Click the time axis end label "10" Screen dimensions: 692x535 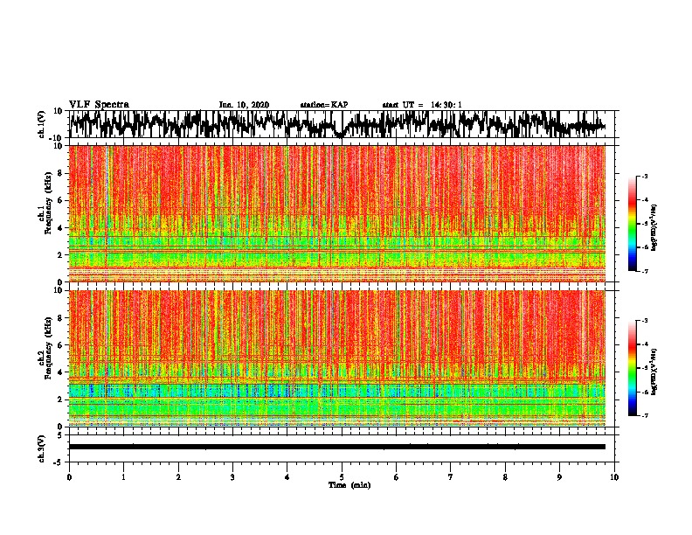tap(614, 477)
